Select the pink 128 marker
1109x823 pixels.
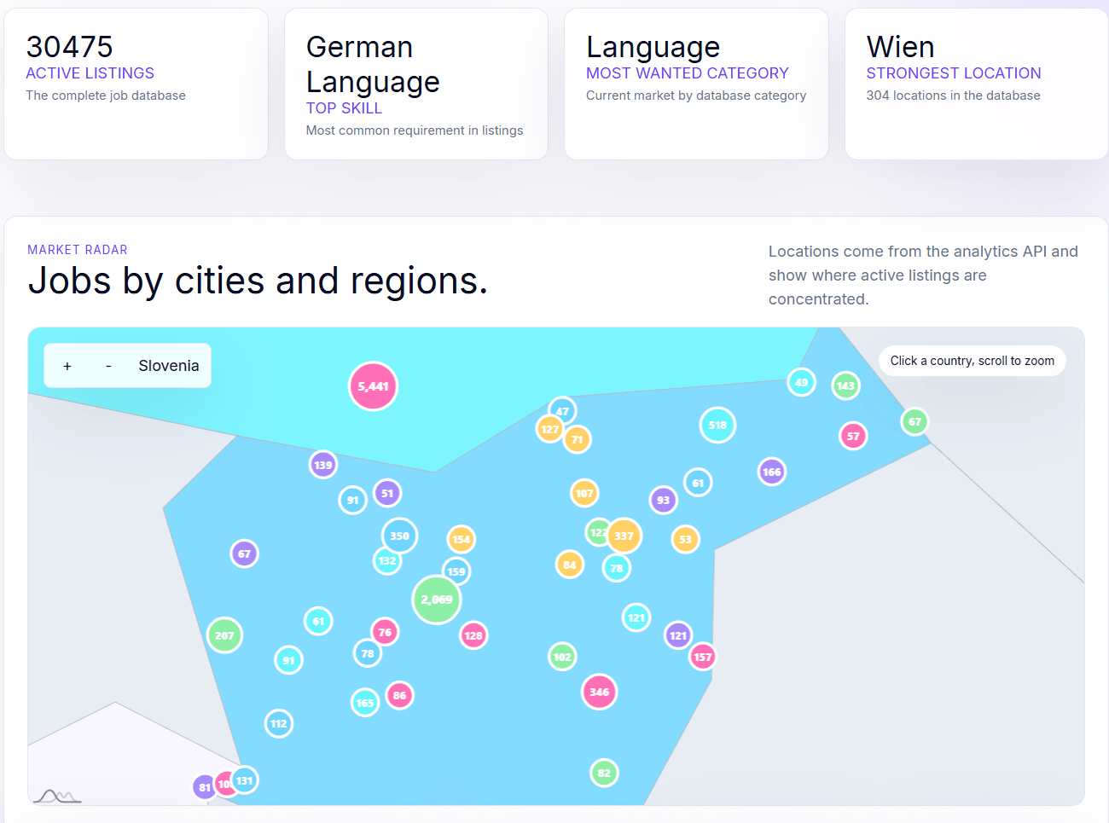tap(473, 635)
